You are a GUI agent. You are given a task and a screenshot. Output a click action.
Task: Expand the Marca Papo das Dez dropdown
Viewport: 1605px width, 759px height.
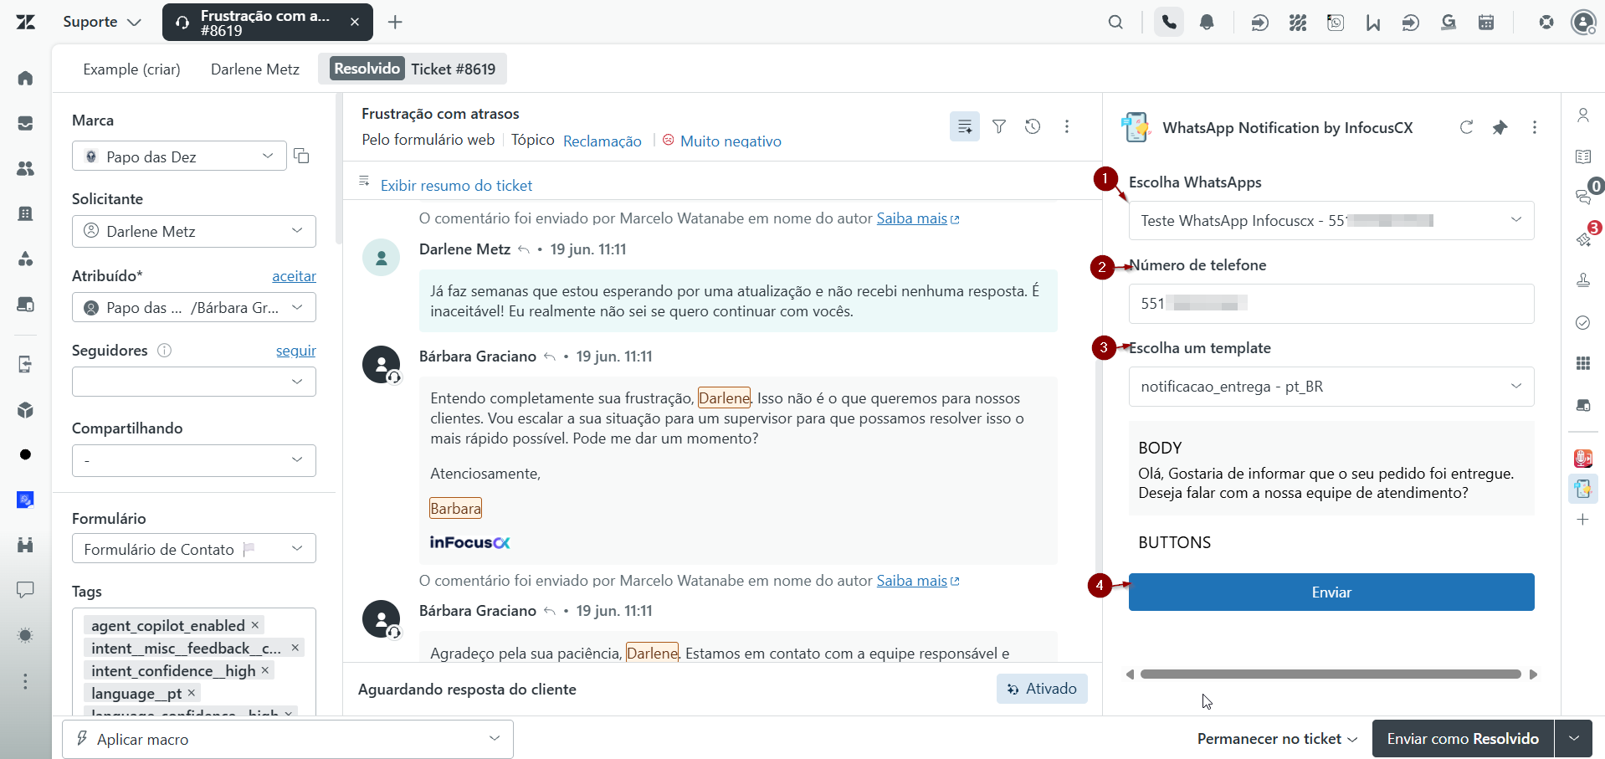click(179, 156)
